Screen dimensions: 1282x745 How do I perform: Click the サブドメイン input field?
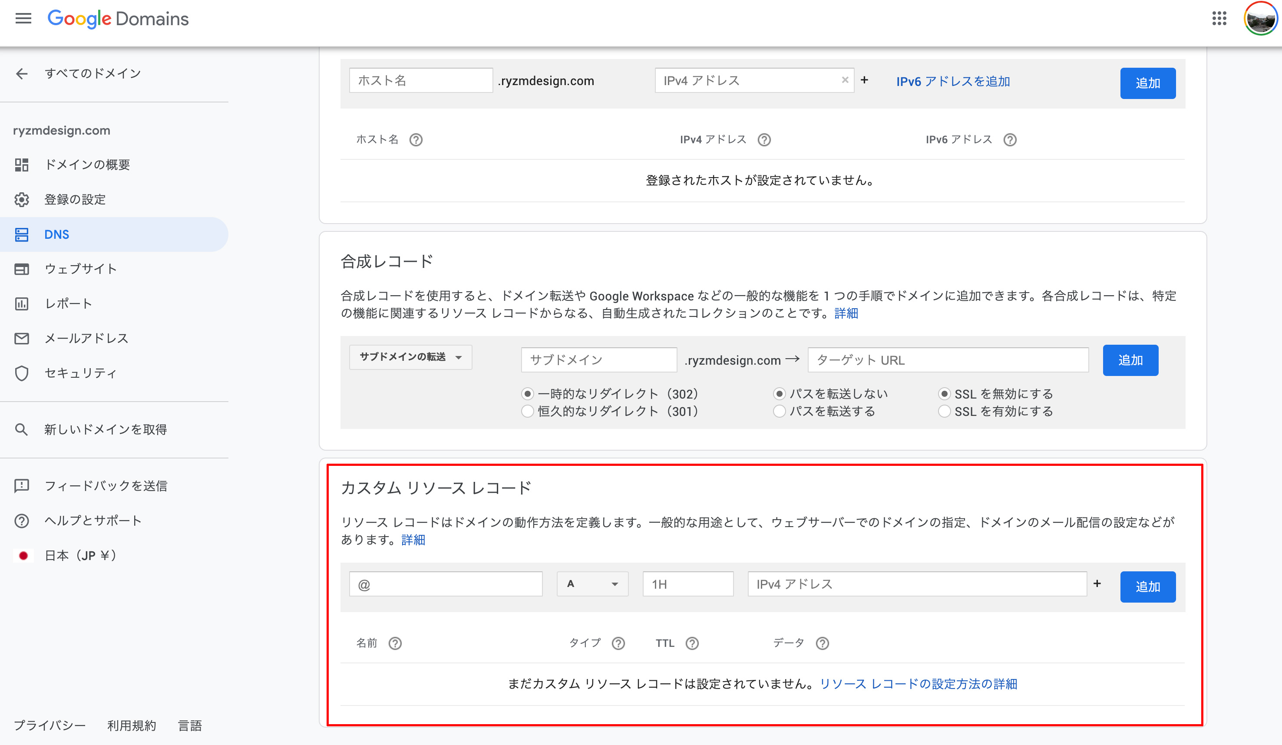599,360
